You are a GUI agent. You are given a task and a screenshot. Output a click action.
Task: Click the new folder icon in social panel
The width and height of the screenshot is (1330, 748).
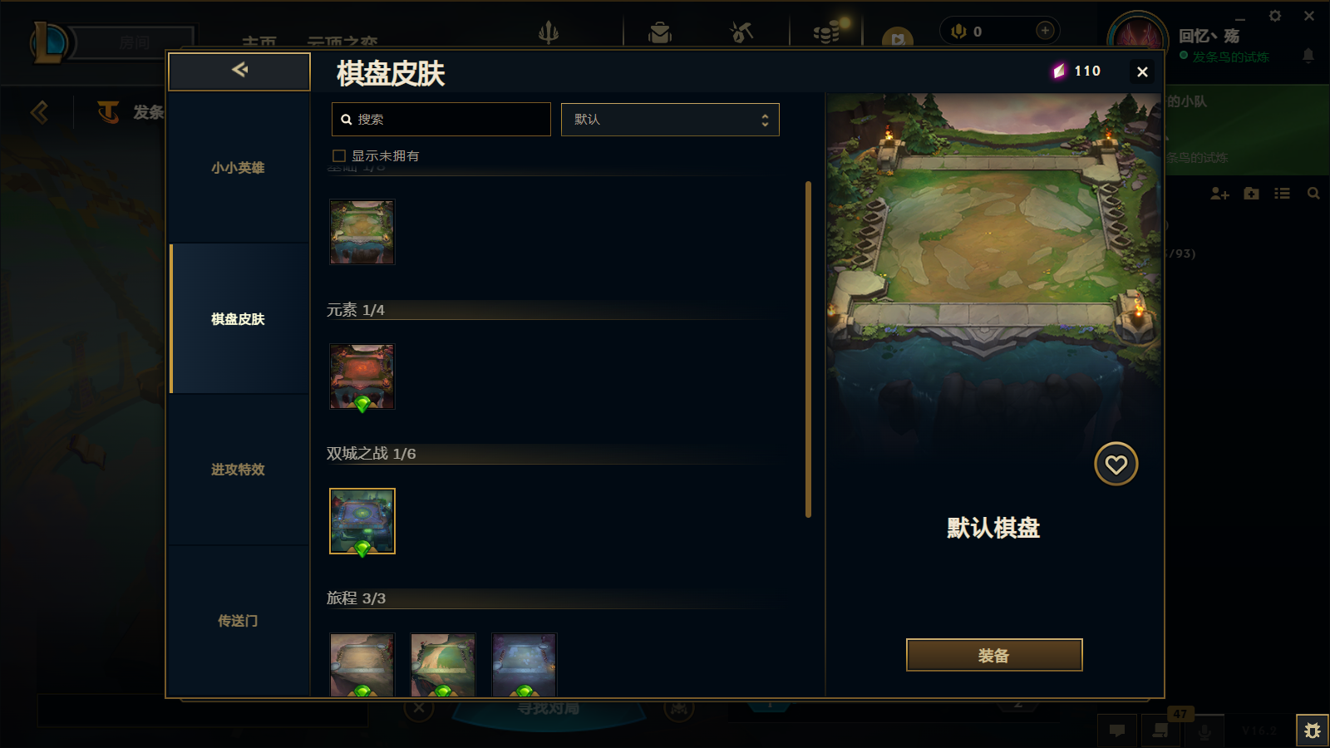point(1251,194)
